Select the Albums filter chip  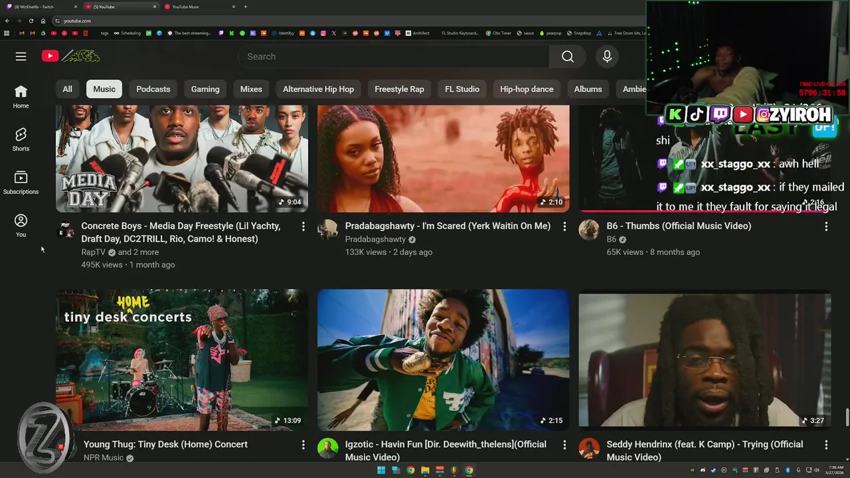click(588, 89)
